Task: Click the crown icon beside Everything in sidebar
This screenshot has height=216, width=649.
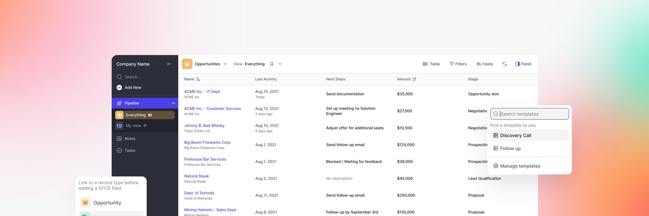Action: (x=119, y=115)
